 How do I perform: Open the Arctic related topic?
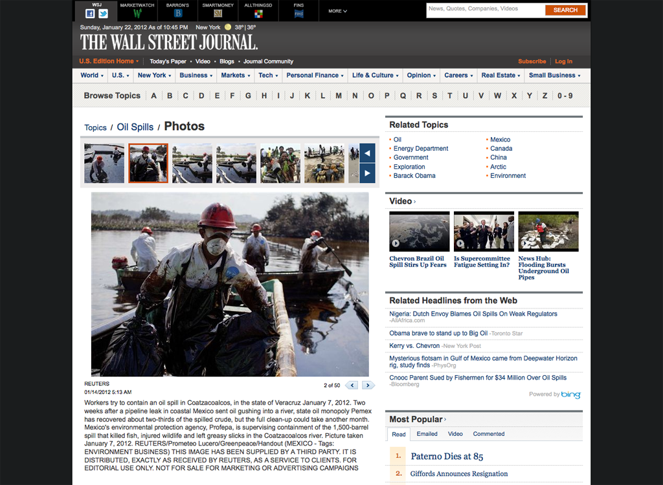point(498,167)
